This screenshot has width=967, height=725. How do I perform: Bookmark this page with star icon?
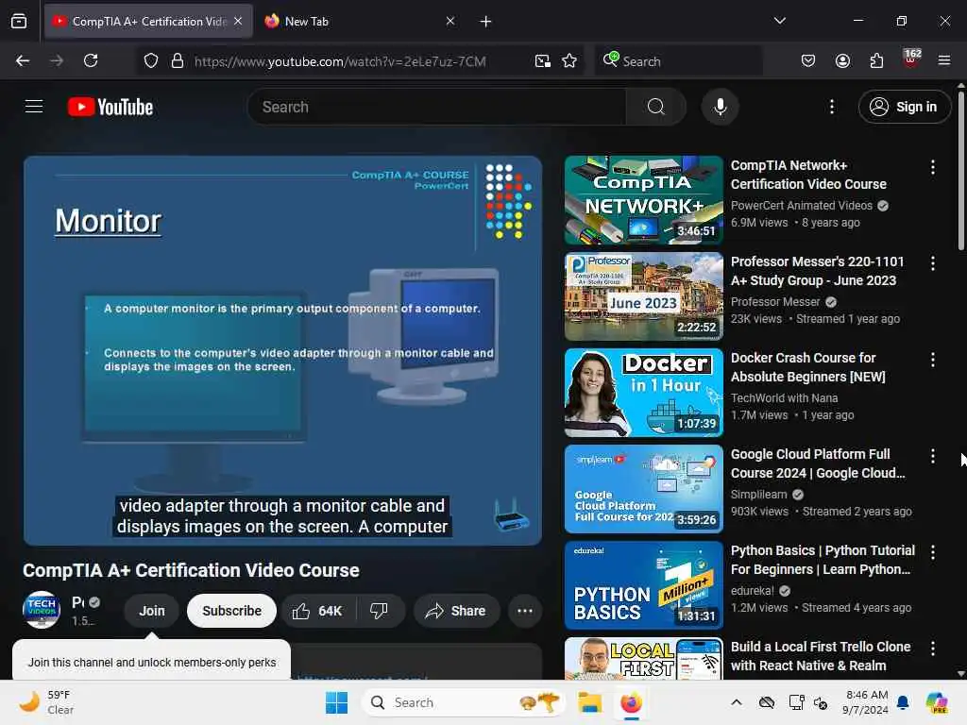pyautogui.click(x=569, y=61)
